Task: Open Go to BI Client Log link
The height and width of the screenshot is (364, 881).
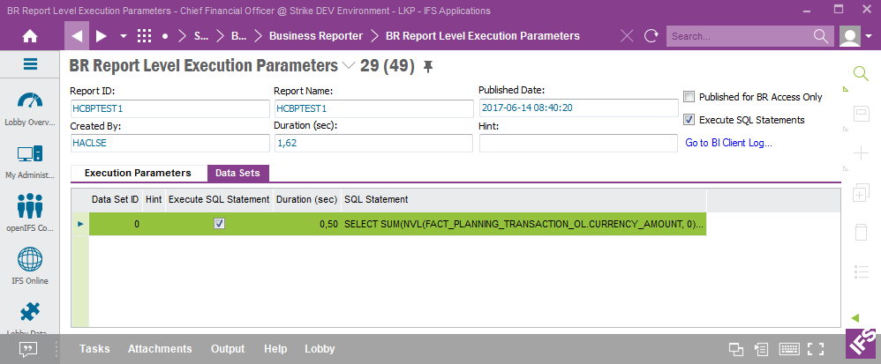Action: click(729, 143)
